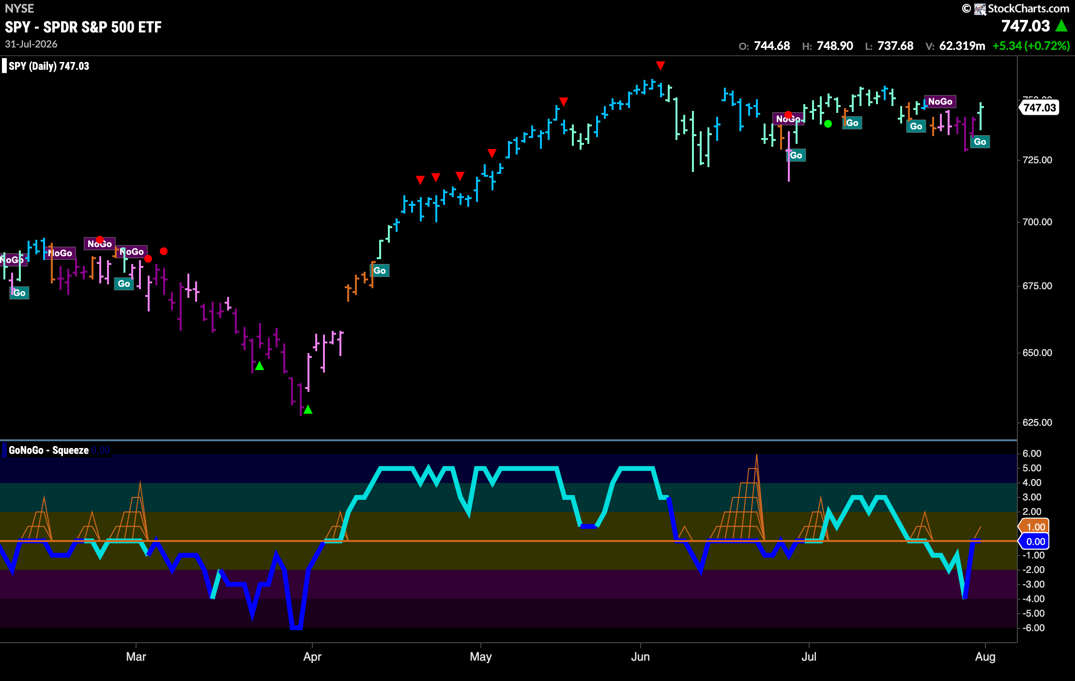Click the red down triangle in mid-May
Screen dimensions: 1075x681
[x=563, y=101]
